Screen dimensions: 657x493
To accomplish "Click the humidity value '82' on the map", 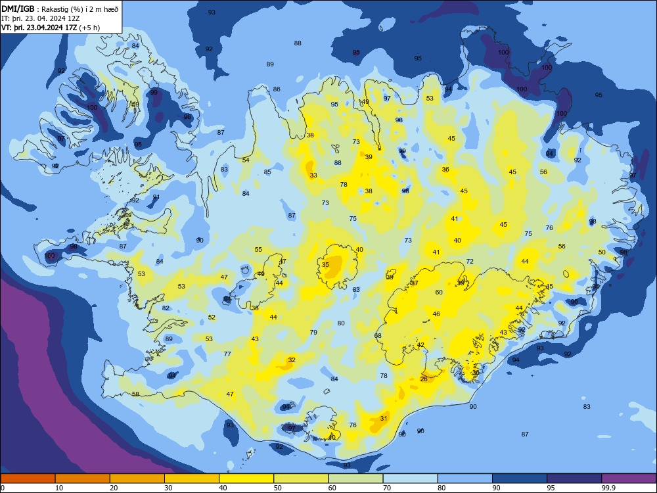I will point(166,308).
